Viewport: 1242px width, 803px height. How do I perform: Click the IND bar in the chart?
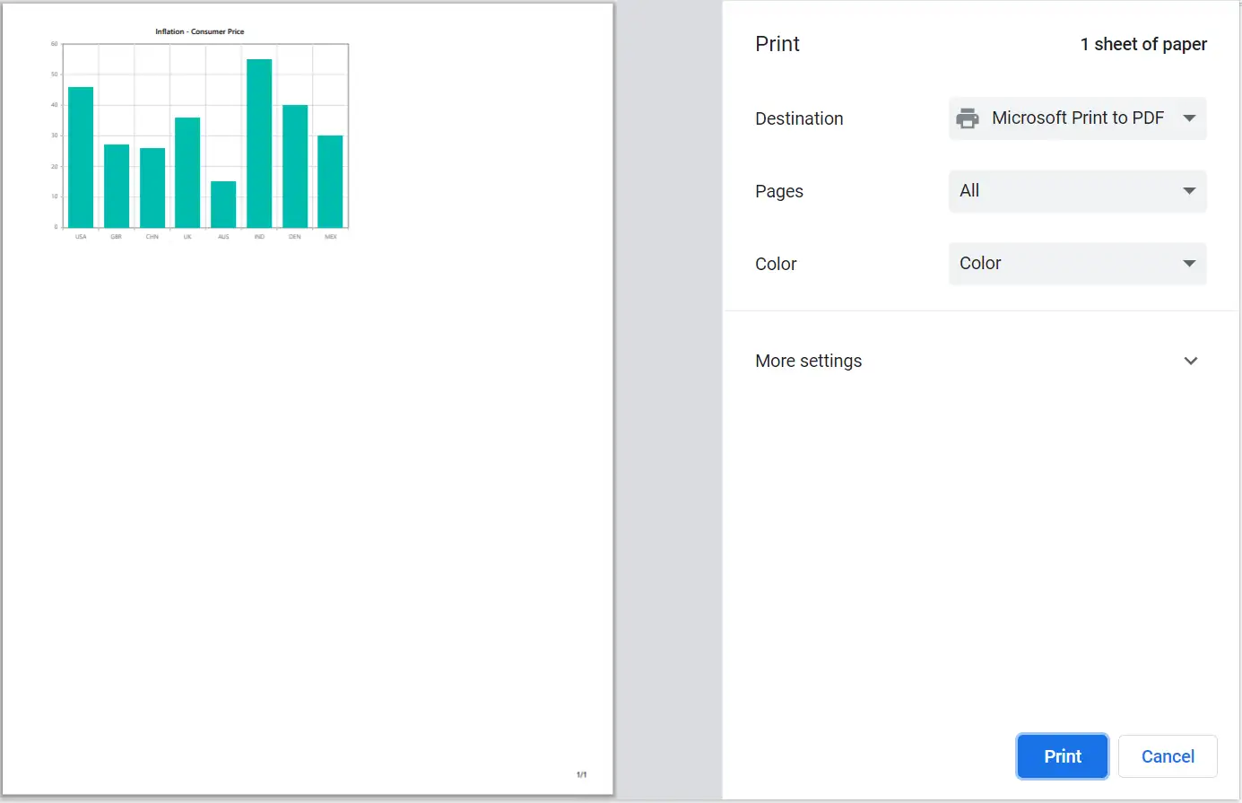tap(259, 144)
